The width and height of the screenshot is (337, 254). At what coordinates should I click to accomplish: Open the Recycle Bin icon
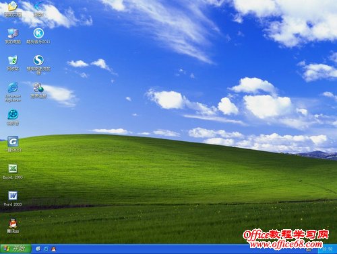tap(13, 60)
